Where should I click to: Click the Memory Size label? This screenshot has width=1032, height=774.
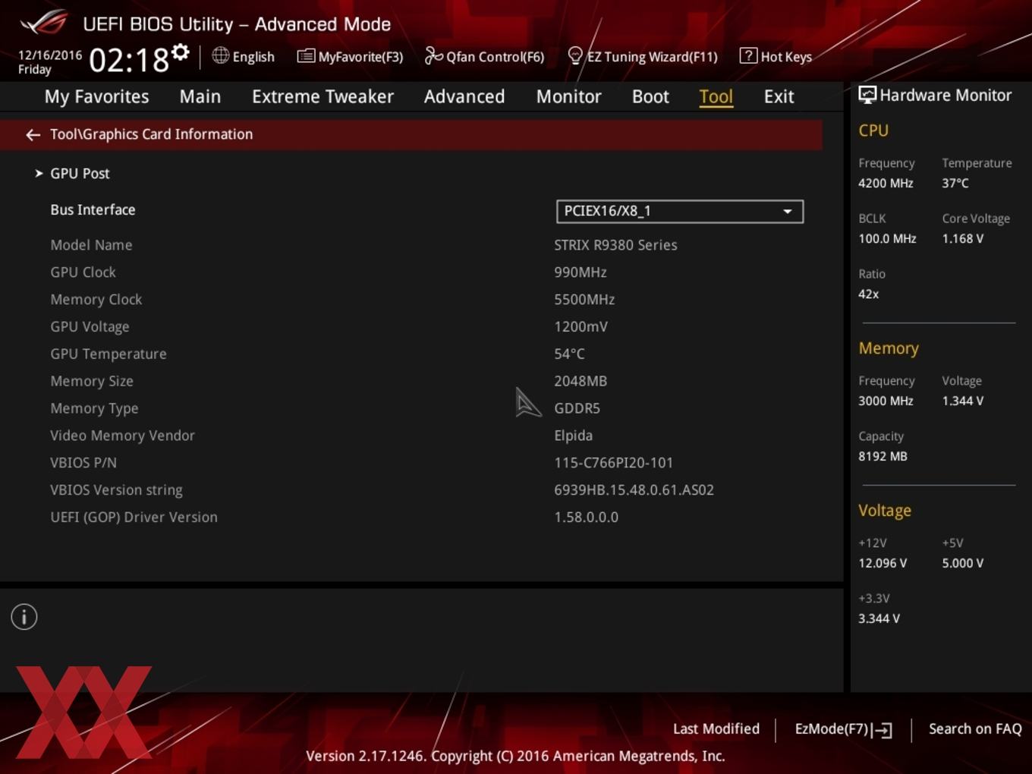(x=92, y=382)
